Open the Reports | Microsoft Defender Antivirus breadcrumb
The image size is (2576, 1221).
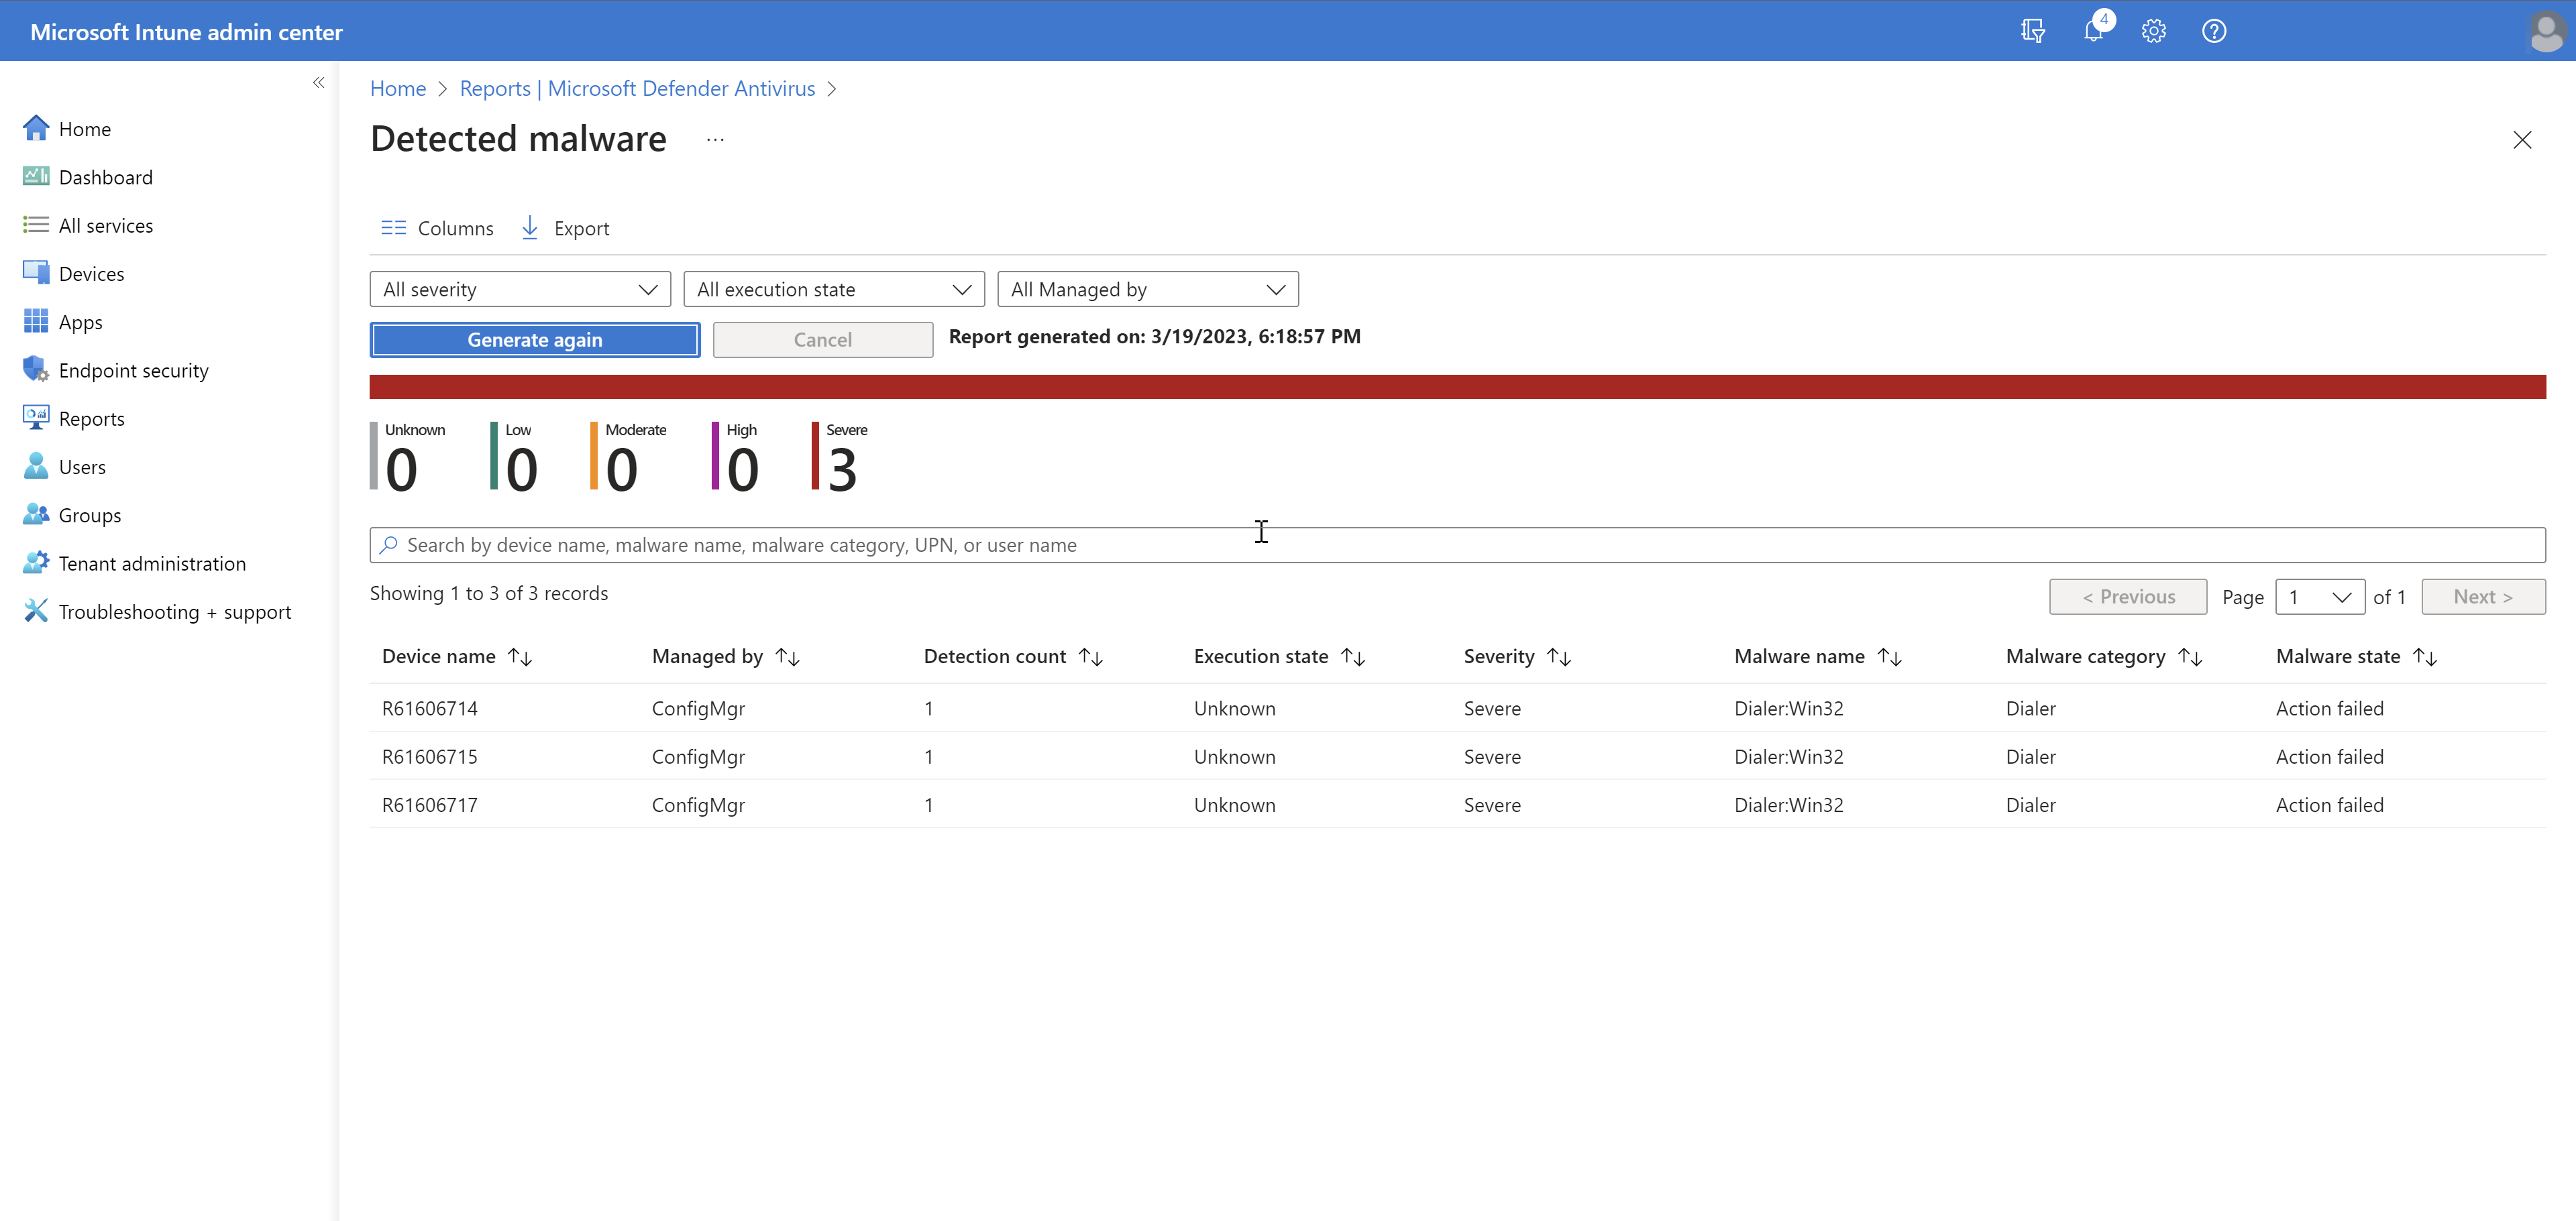click(637, 88)
